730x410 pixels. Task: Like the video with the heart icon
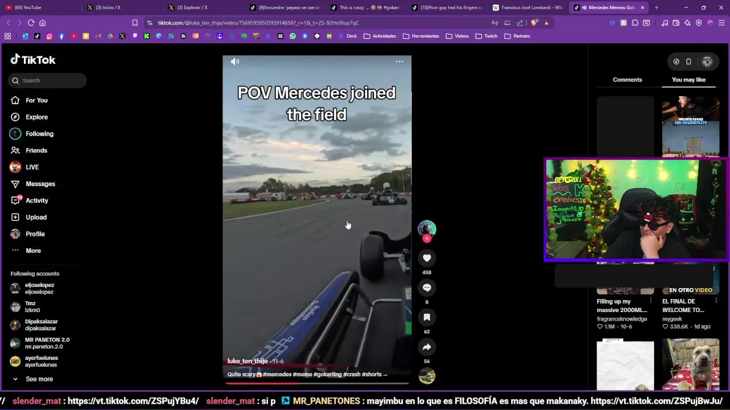[427, 258]
